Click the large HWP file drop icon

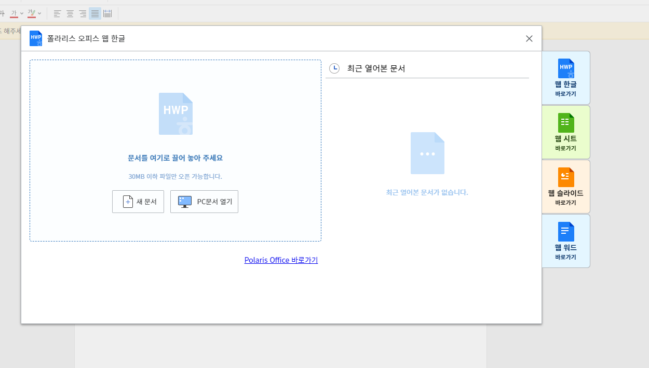click(175, 114)
